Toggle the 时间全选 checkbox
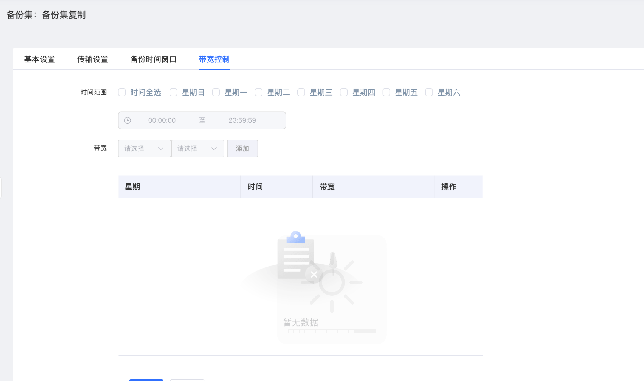Image resolution: width=644 pixels, height=381 pixels. (122, 93)
